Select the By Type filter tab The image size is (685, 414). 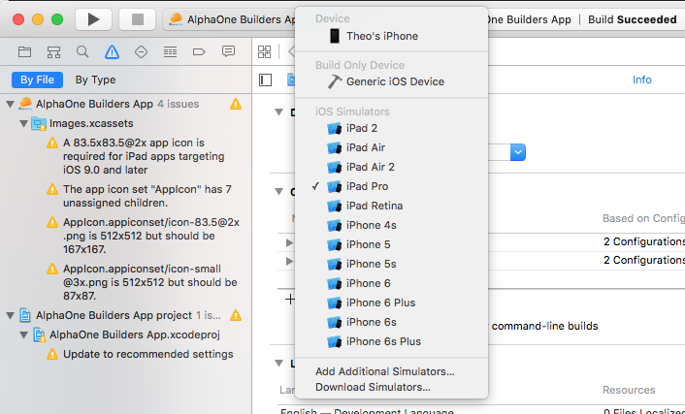95,80
